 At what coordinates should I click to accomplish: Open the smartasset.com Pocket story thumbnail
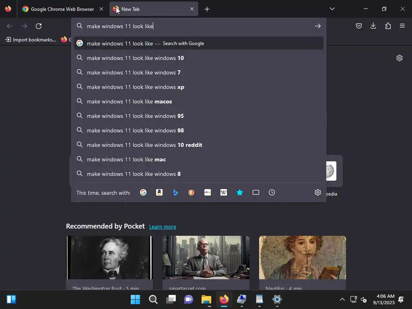206,257
